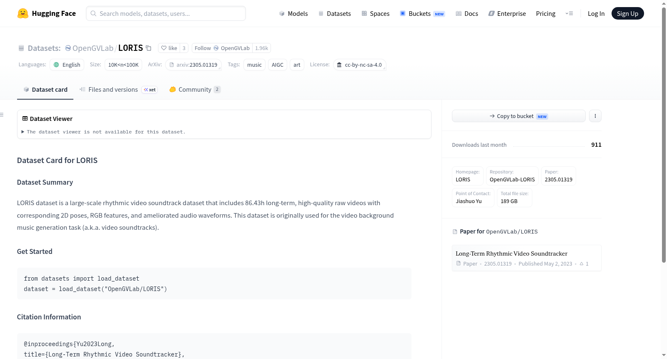
Task: Open the more navigation menu icon
Action: pyautogui.click(x=569, y=13)
